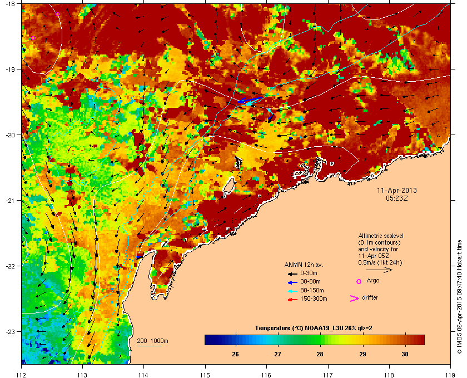Click the colorbar tick label 29
The image size is (467, 378).
pyautogui.click(x=362, y=354)
